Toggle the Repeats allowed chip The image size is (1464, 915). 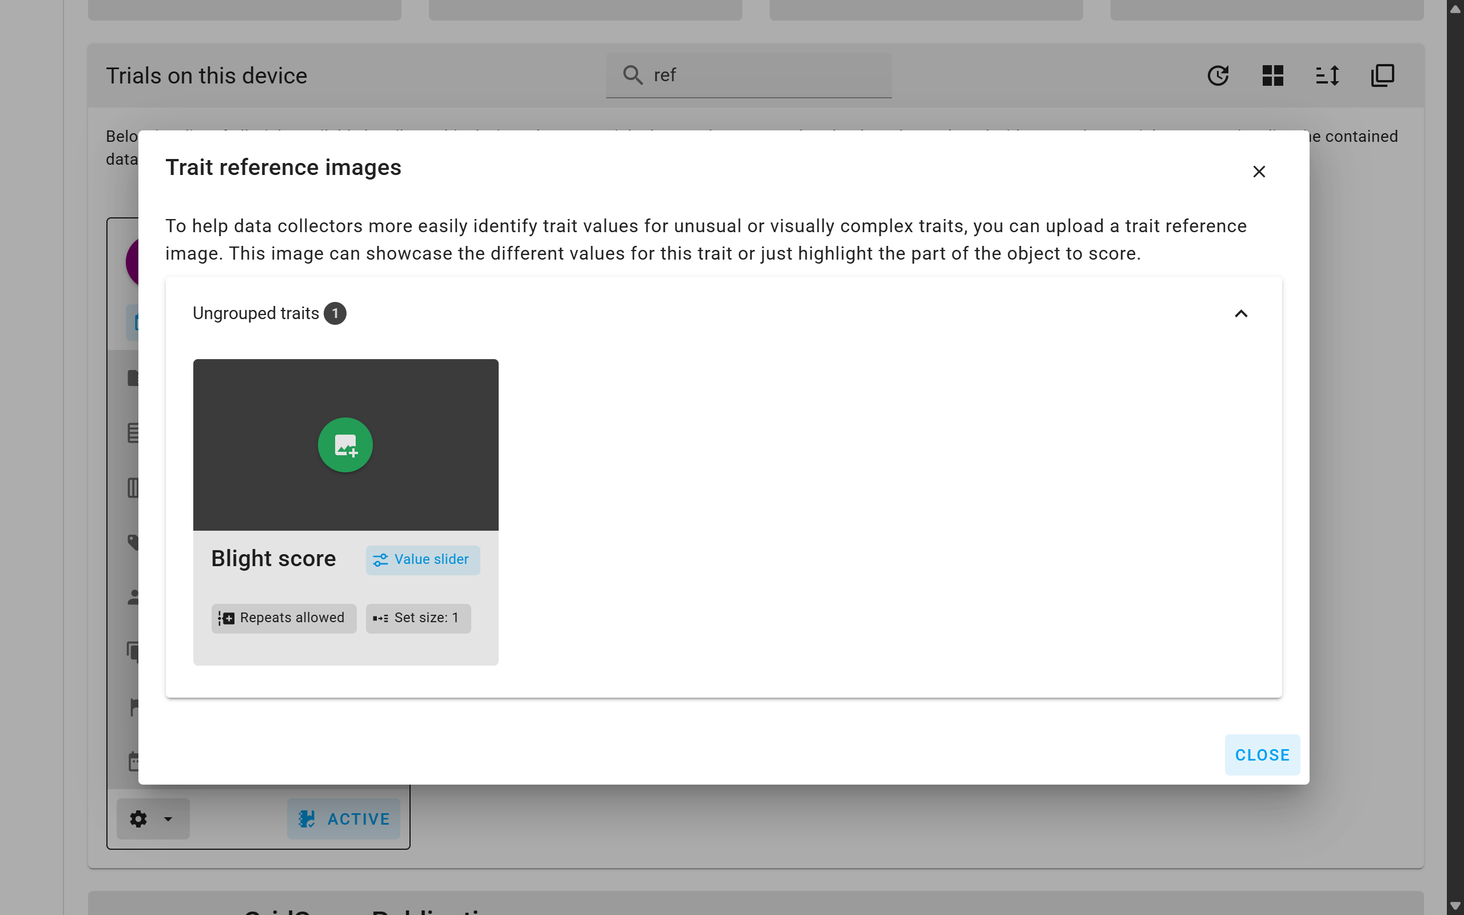click(283, 618)
